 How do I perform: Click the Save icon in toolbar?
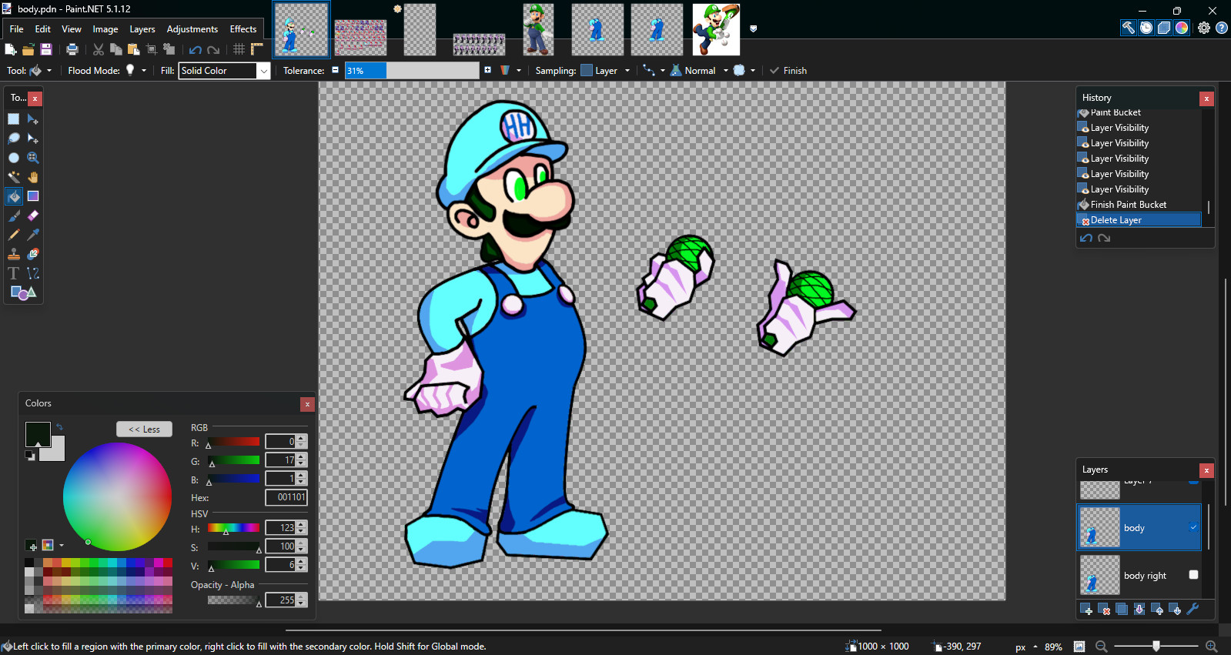tap(46, 49)
